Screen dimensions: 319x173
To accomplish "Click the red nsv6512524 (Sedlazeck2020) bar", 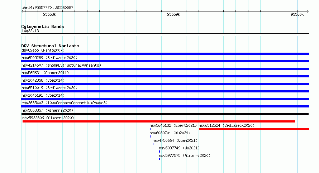I will point(254,129).
